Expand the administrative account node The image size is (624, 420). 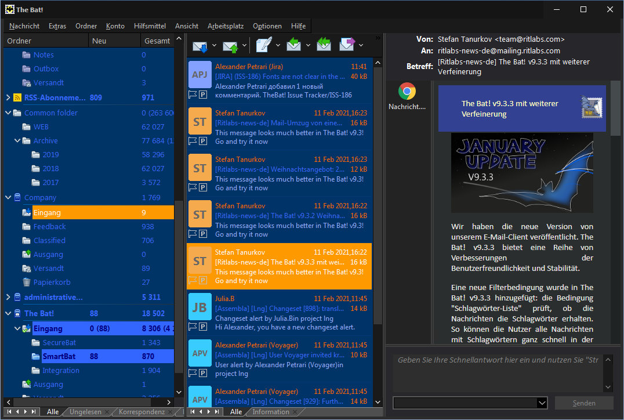point(8,298)
